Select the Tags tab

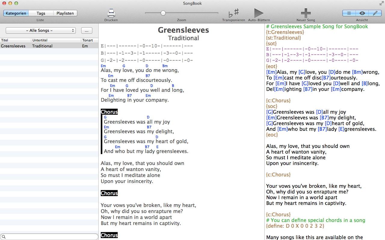click(41, 13)
